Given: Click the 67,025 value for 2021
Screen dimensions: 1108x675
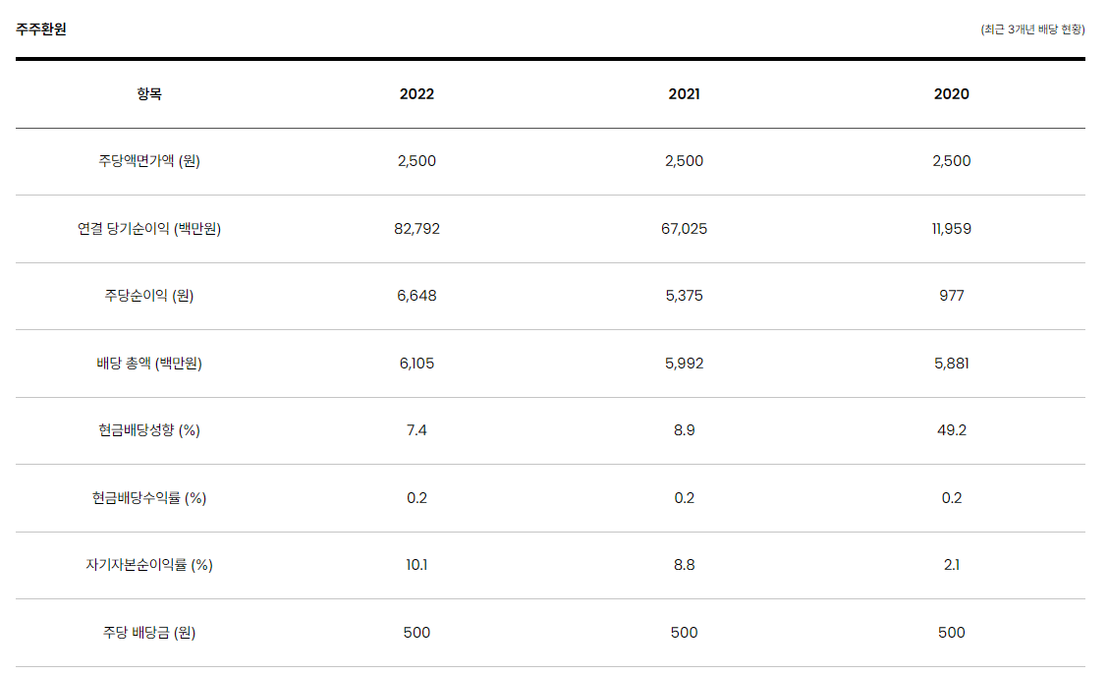Looking at the screenshot, I should [684, 229].
